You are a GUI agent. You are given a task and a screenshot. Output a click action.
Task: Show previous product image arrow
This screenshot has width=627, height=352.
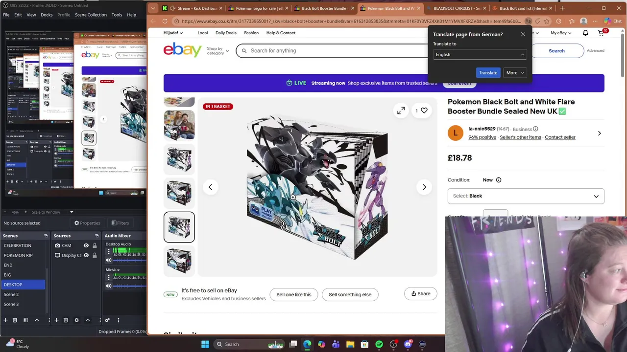click(210, 187)
